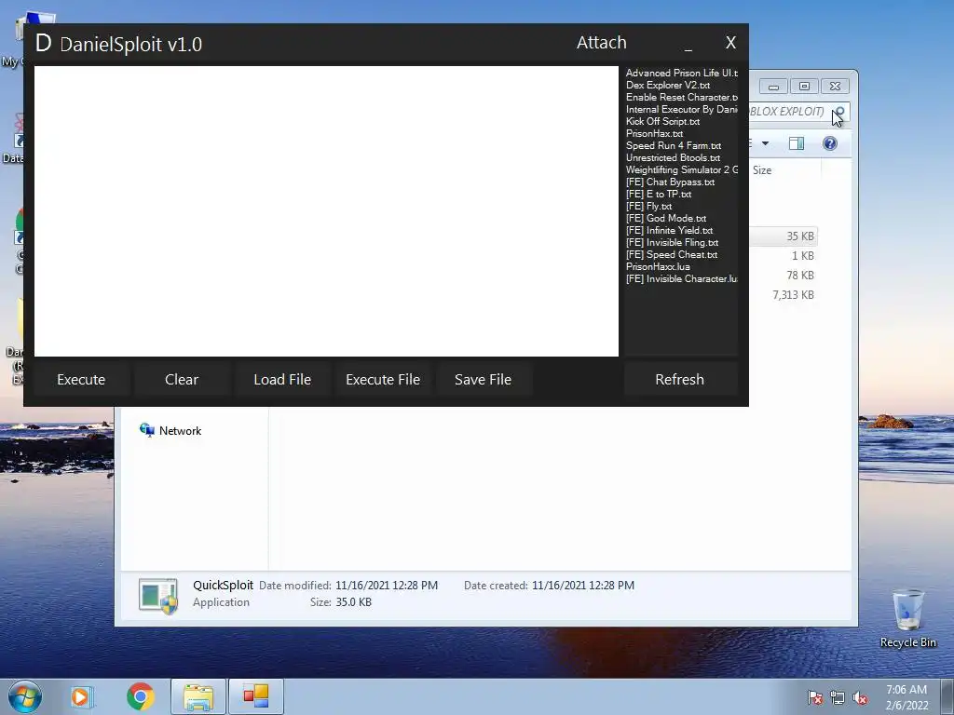Select [FE] God Mode.txt

tap(666, 218)
